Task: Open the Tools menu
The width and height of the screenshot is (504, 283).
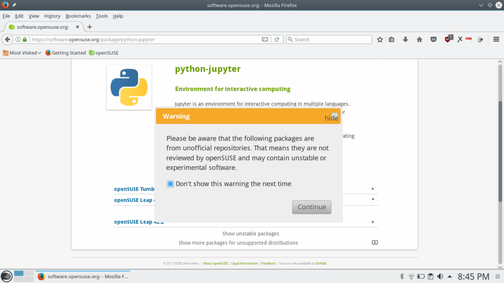Action: (x=101, y=16)
